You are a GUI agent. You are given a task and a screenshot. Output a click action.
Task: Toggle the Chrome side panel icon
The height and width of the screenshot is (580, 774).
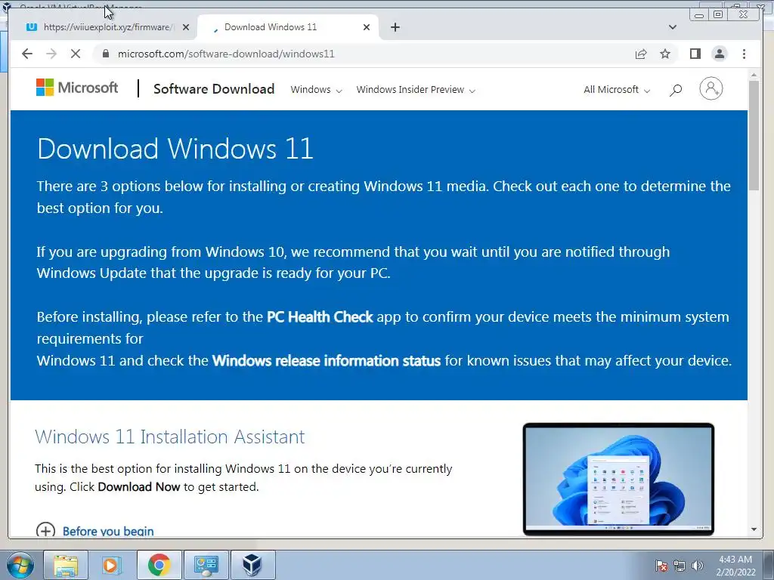tap(695, 54)
